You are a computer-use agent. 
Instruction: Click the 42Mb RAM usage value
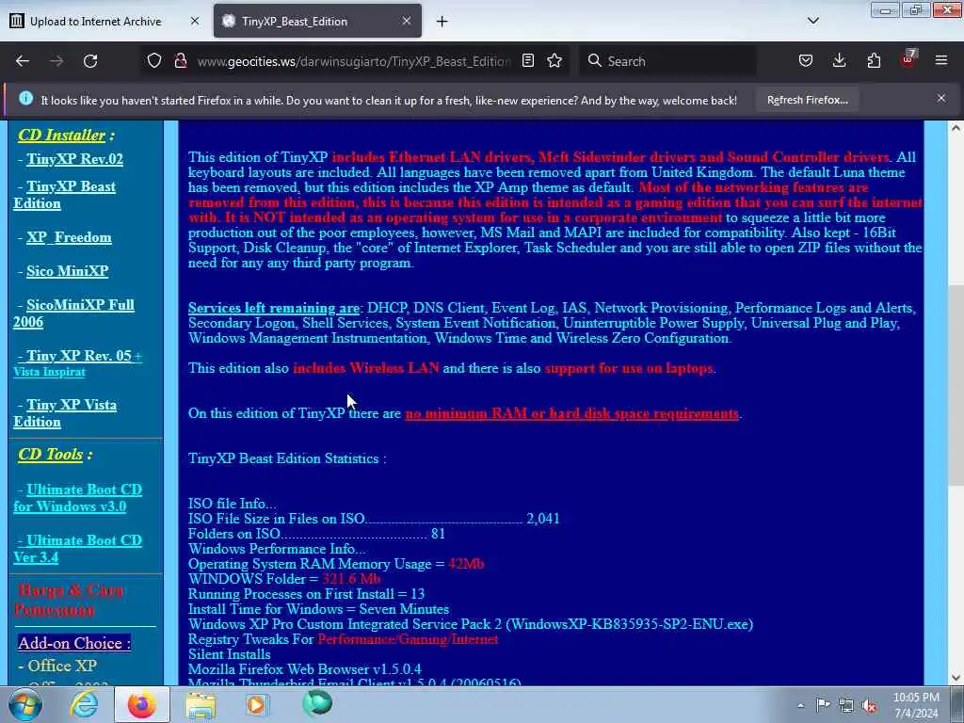pyautogui.click(x=466, y=564)
